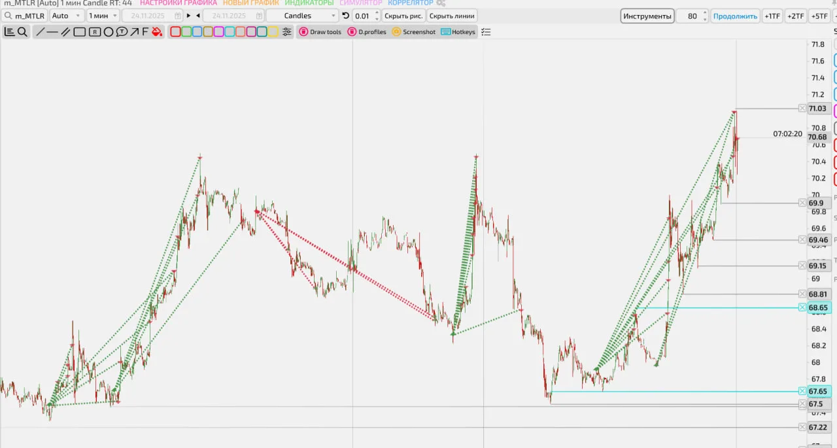
Task: Click the Инструменты button
Action: pyautogui.click(x=647, y=16)
